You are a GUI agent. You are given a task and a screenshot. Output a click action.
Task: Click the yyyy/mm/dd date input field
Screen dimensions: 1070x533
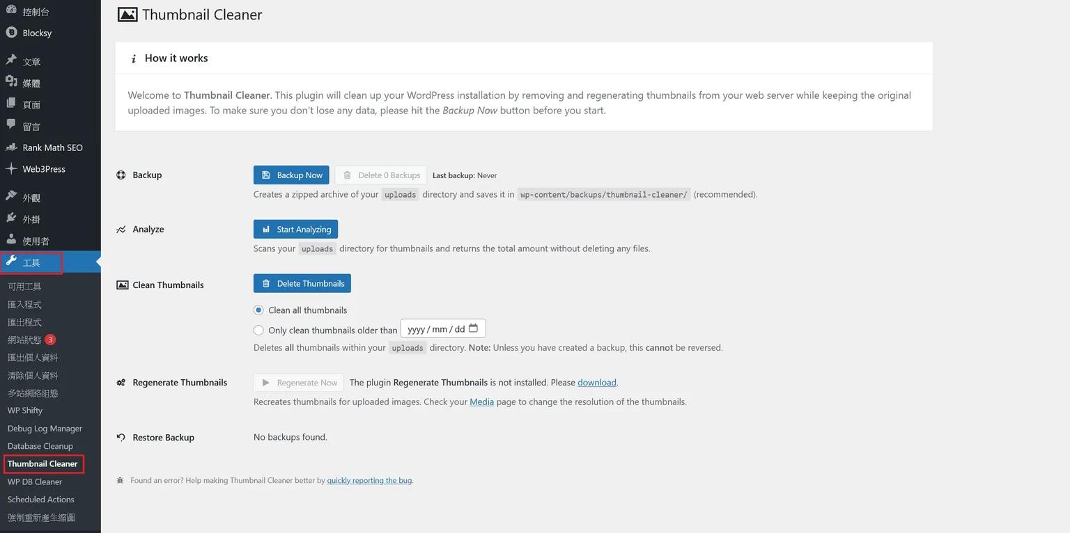coord(435,329)
